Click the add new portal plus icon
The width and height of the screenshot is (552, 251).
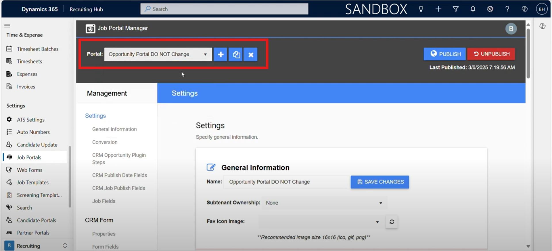[221, 54]
